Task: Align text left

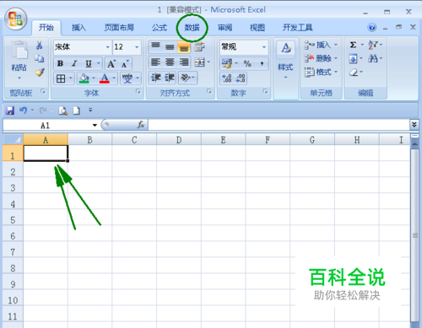Action: click(155, 62)
